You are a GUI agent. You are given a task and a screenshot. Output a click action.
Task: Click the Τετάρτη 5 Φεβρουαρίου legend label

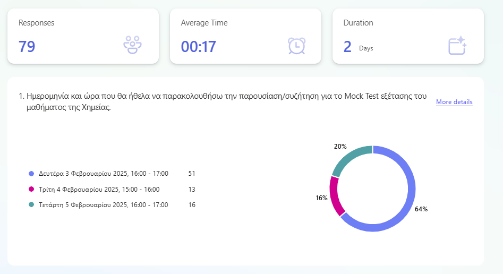(x=103, y=204)
